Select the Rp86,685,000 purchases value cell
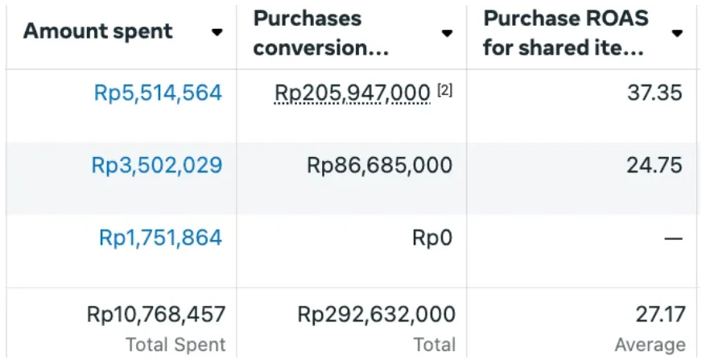Screen dimensions: 702x360 click(380, 166)
